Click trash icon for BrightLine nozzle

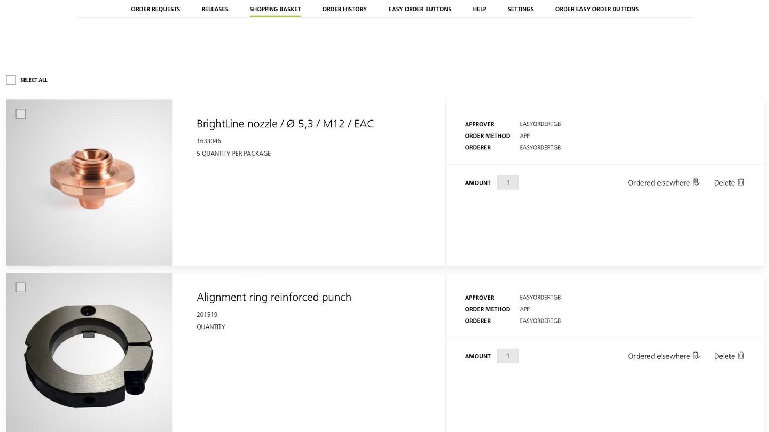(741, 182)
